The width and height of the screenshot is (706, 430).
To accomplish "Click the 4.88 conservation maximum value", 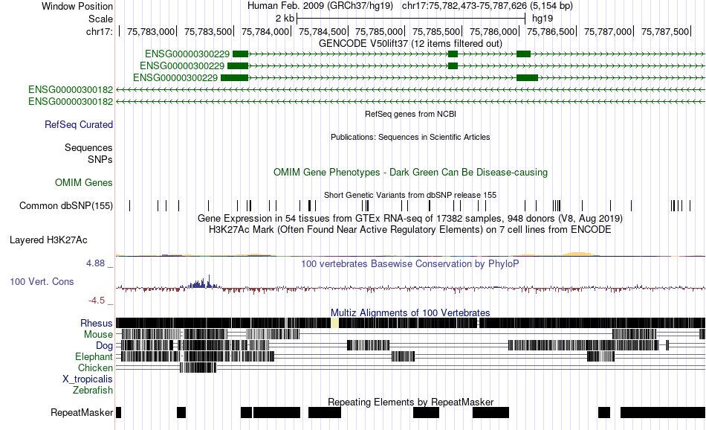I will pyautogui.click(x=95, y=263).
